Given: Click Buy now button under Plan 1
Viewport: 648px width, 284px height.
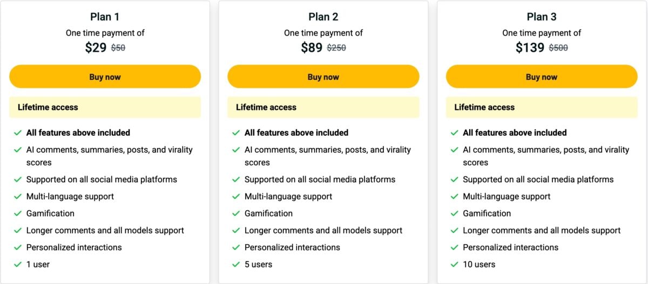Looking at the screenshot, I should pyautogui.click(x=105, y=77).
